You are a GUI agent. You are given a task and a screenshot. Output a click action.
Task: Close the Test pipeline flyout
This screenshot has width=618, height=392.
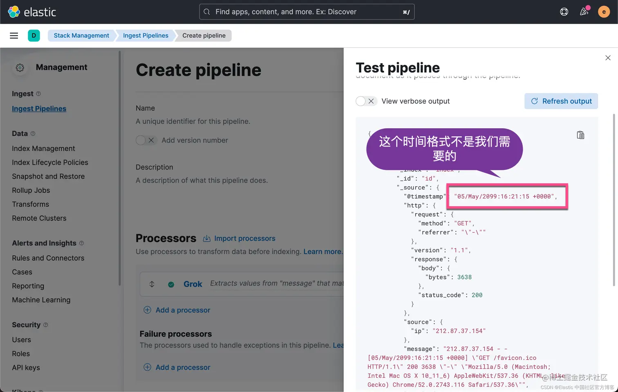(x=608, y=58)
